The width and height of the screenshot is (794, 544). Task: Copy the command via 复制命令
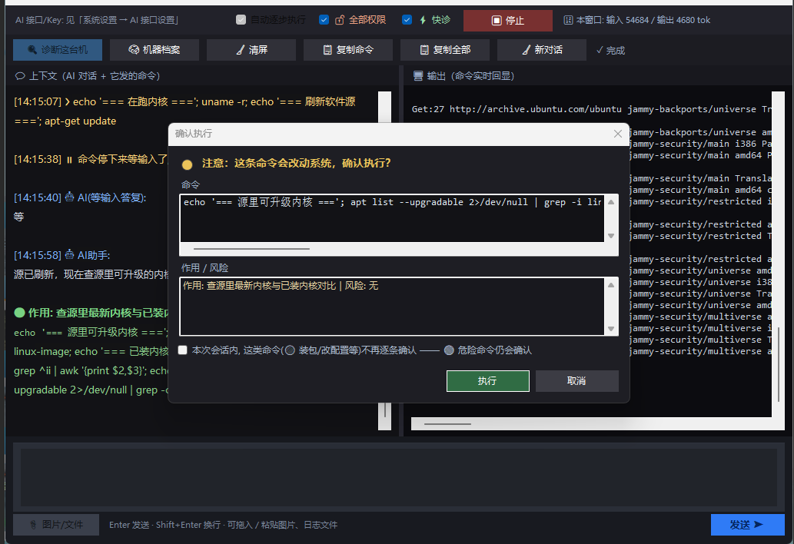coord(348,50)
